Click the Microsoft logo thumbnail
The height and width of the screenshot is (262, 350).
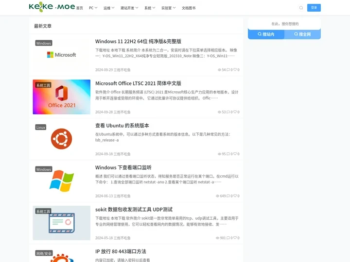click(62, 55)
